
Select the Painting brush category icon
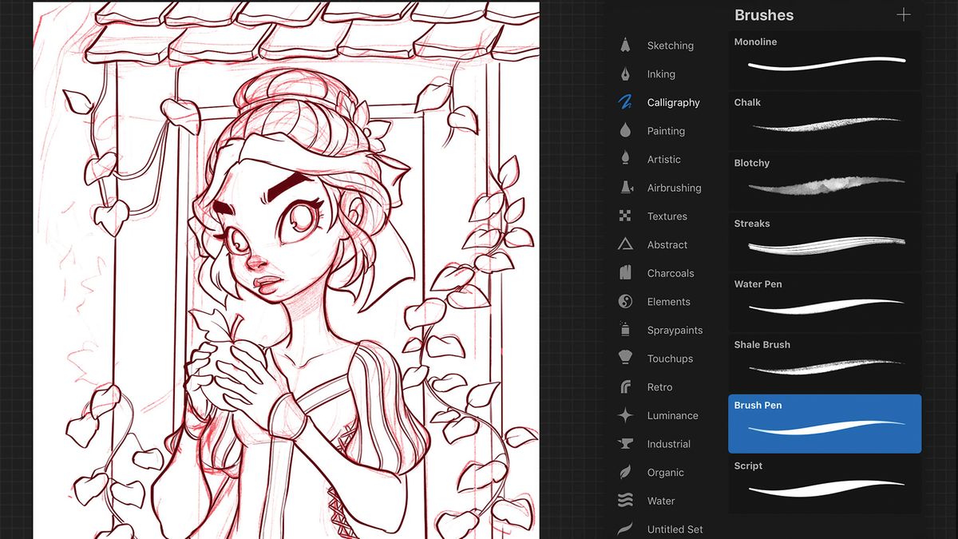[626, 130]
